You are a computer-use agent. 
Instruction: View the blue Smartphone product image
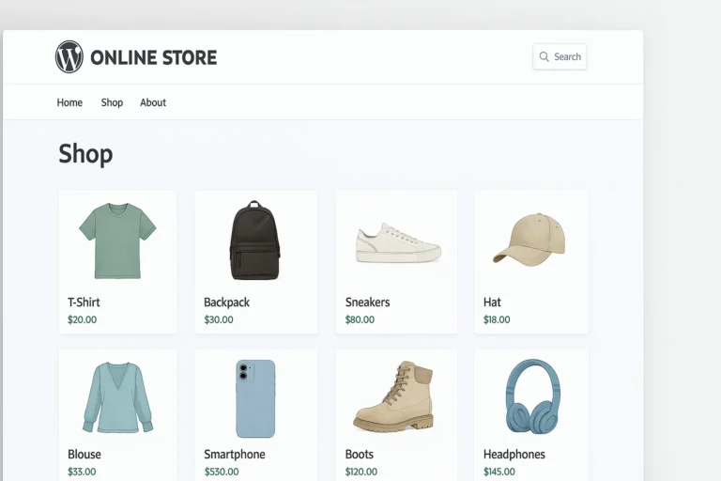tap(255, 398)
